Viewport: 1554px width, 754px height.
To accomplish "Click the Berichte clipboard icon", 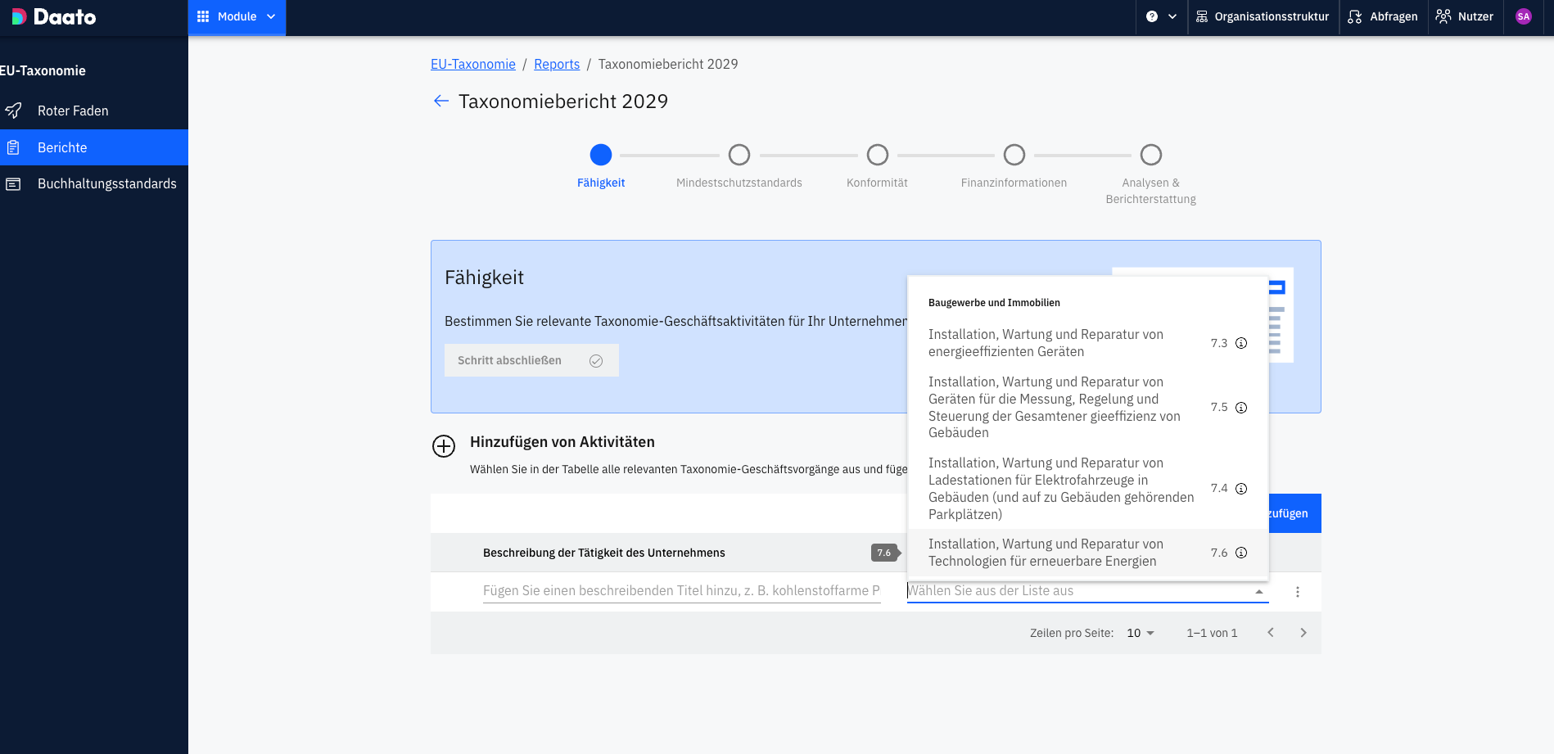I will point(13,147).
